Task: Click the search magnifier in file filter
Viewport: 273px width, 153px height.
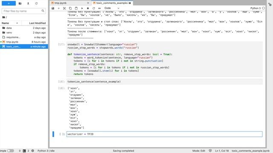Action: (x=43, y=11)
